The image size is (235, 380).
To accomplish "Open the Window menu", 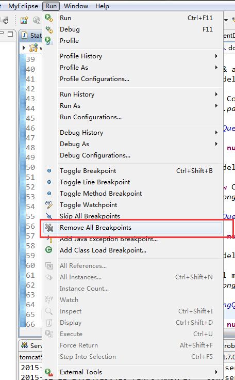I will 76,6.
